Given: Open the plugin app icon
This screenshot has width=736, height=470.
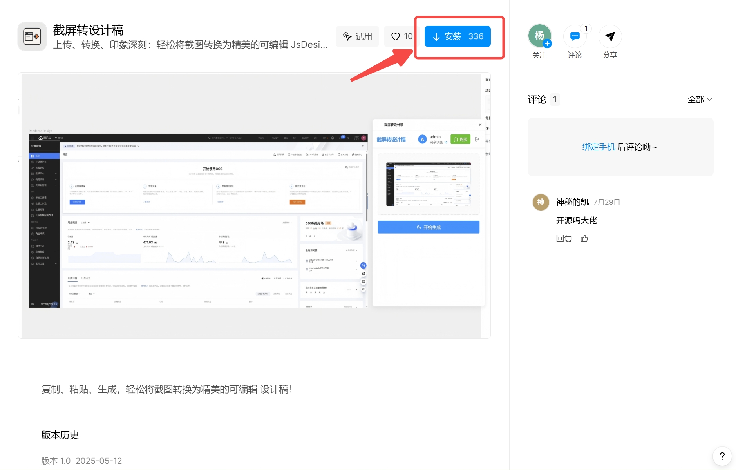Looking at the screenshot, I should tap(32, 36).
